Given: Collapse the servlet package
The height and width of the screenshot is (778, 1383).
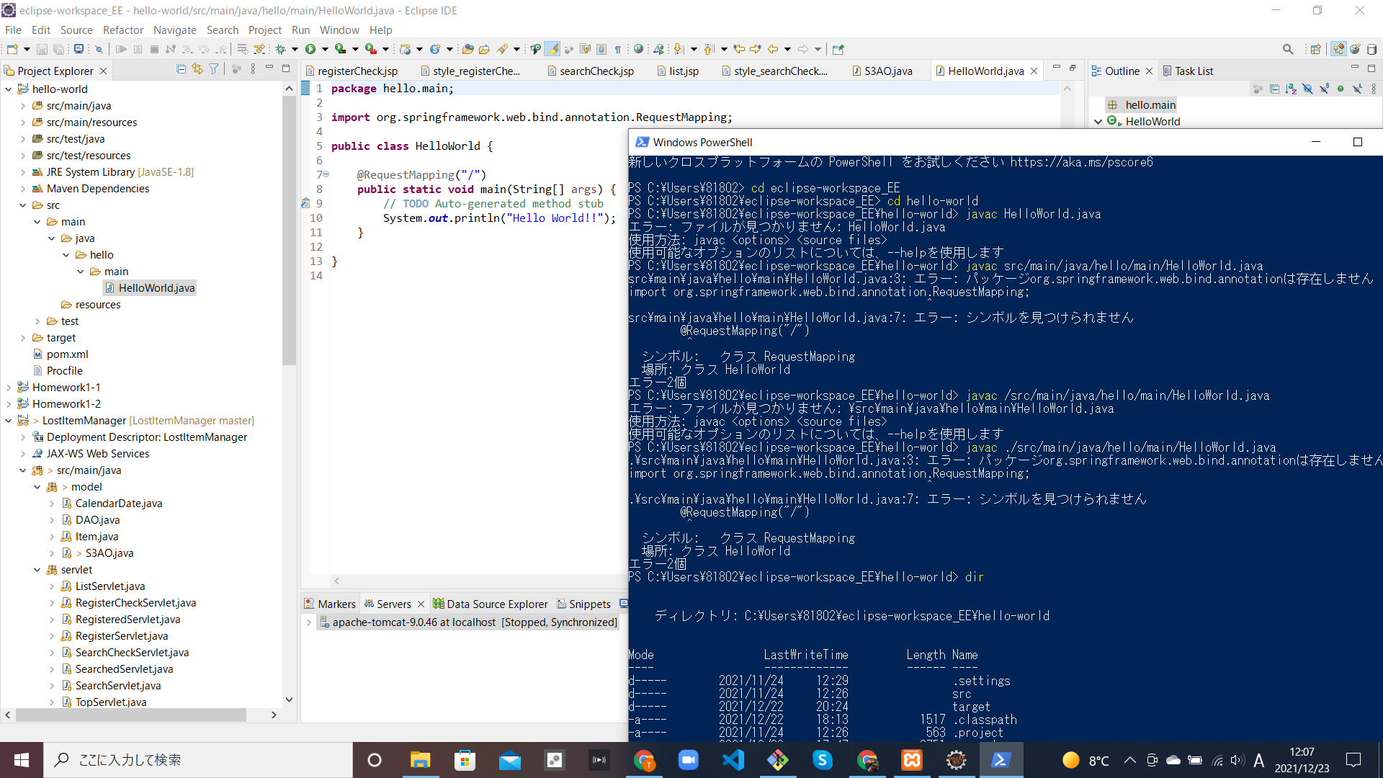Looking at the screenshot, I should pos(37,570).
